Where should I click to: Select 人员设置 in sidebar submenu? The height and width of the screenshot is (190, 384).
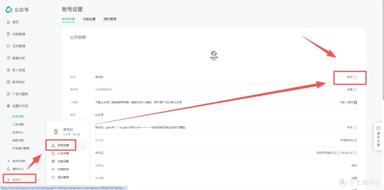click(18, 124)
